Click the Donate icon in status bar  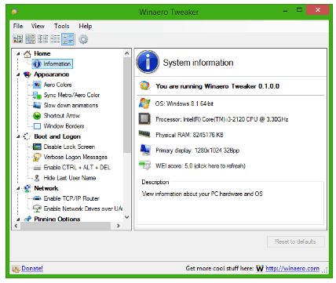point(16,269)
